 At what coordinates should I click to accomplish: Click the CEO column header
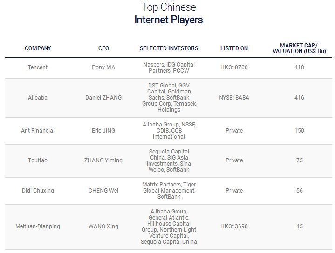[103, 48]
